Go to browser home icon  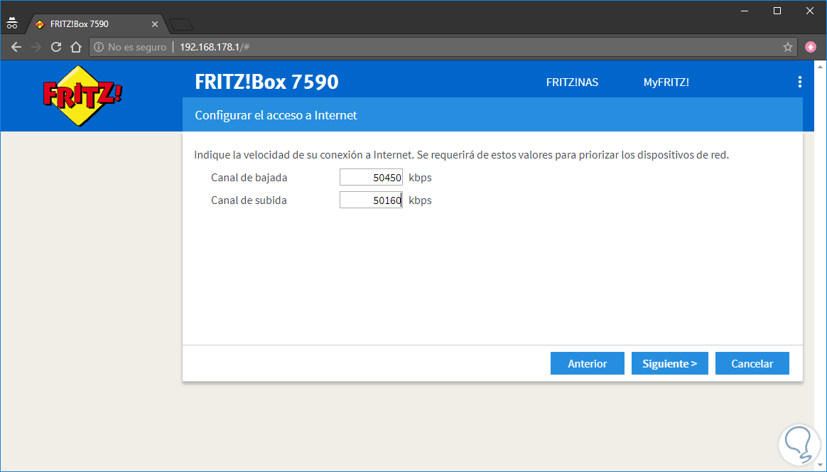76,47
